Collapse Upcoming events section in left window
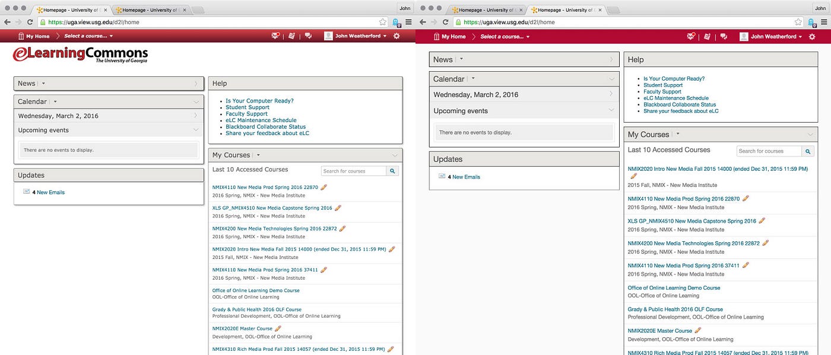 click(x=196, y=130)
